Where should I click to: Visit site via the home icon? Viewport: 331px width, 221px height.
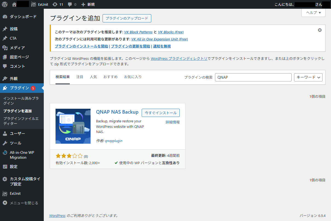[14, 4]
